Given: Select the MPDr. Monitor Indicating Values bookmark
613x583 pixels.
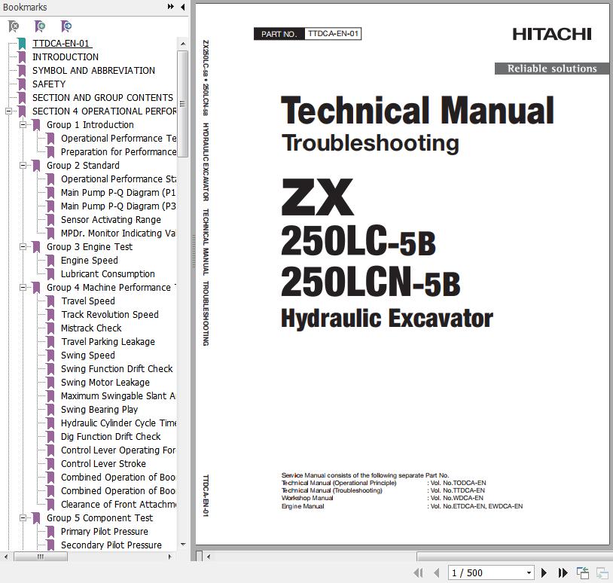Looking at the screenshot, I should 118,234.
